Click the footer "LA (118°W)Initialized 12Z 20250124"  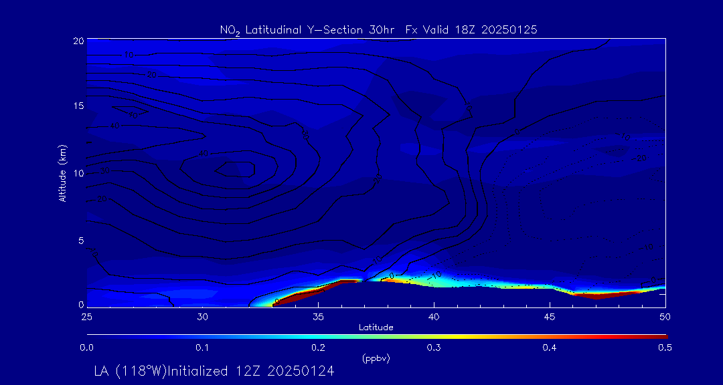click(214, 371)
